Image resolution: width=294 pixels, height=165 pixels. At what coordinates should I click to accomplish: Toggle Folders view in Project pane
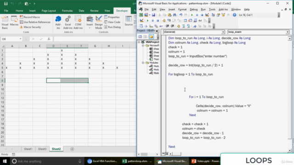point(151,37)
